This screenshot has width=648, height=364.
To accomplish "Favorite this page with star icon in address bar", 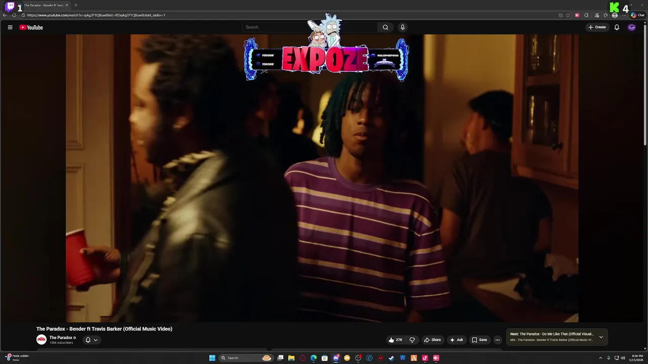I will pos(568,15).
